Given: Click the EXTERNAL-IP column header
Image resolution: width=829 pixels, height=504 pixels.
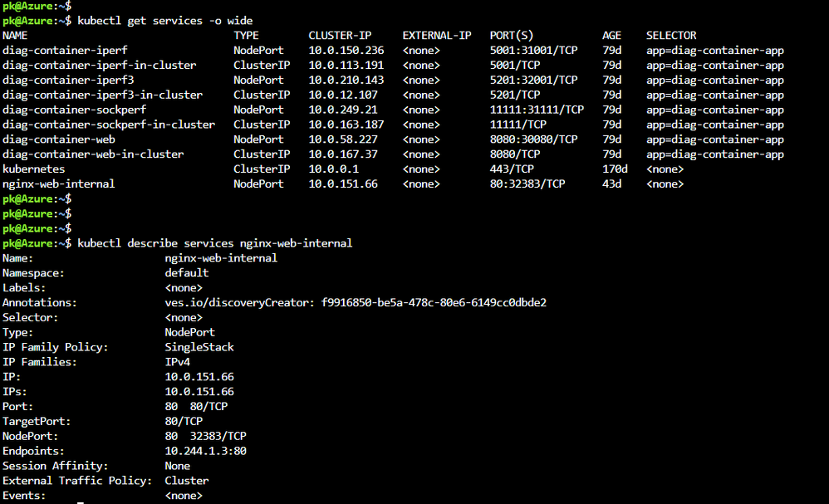Looking at the screenshot, I should (437, 36).
